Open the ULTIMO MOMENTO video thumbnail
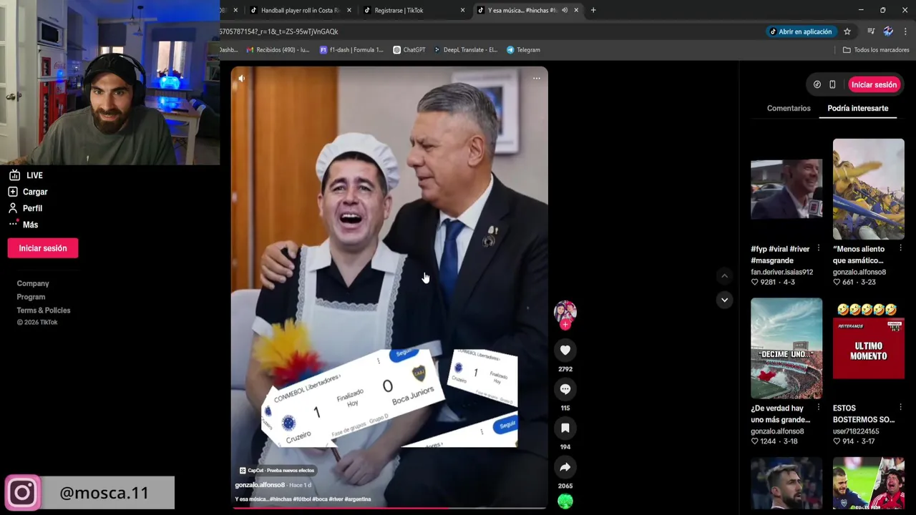The height and width of the screenshot is (515, 916). (x=868, y=348)
